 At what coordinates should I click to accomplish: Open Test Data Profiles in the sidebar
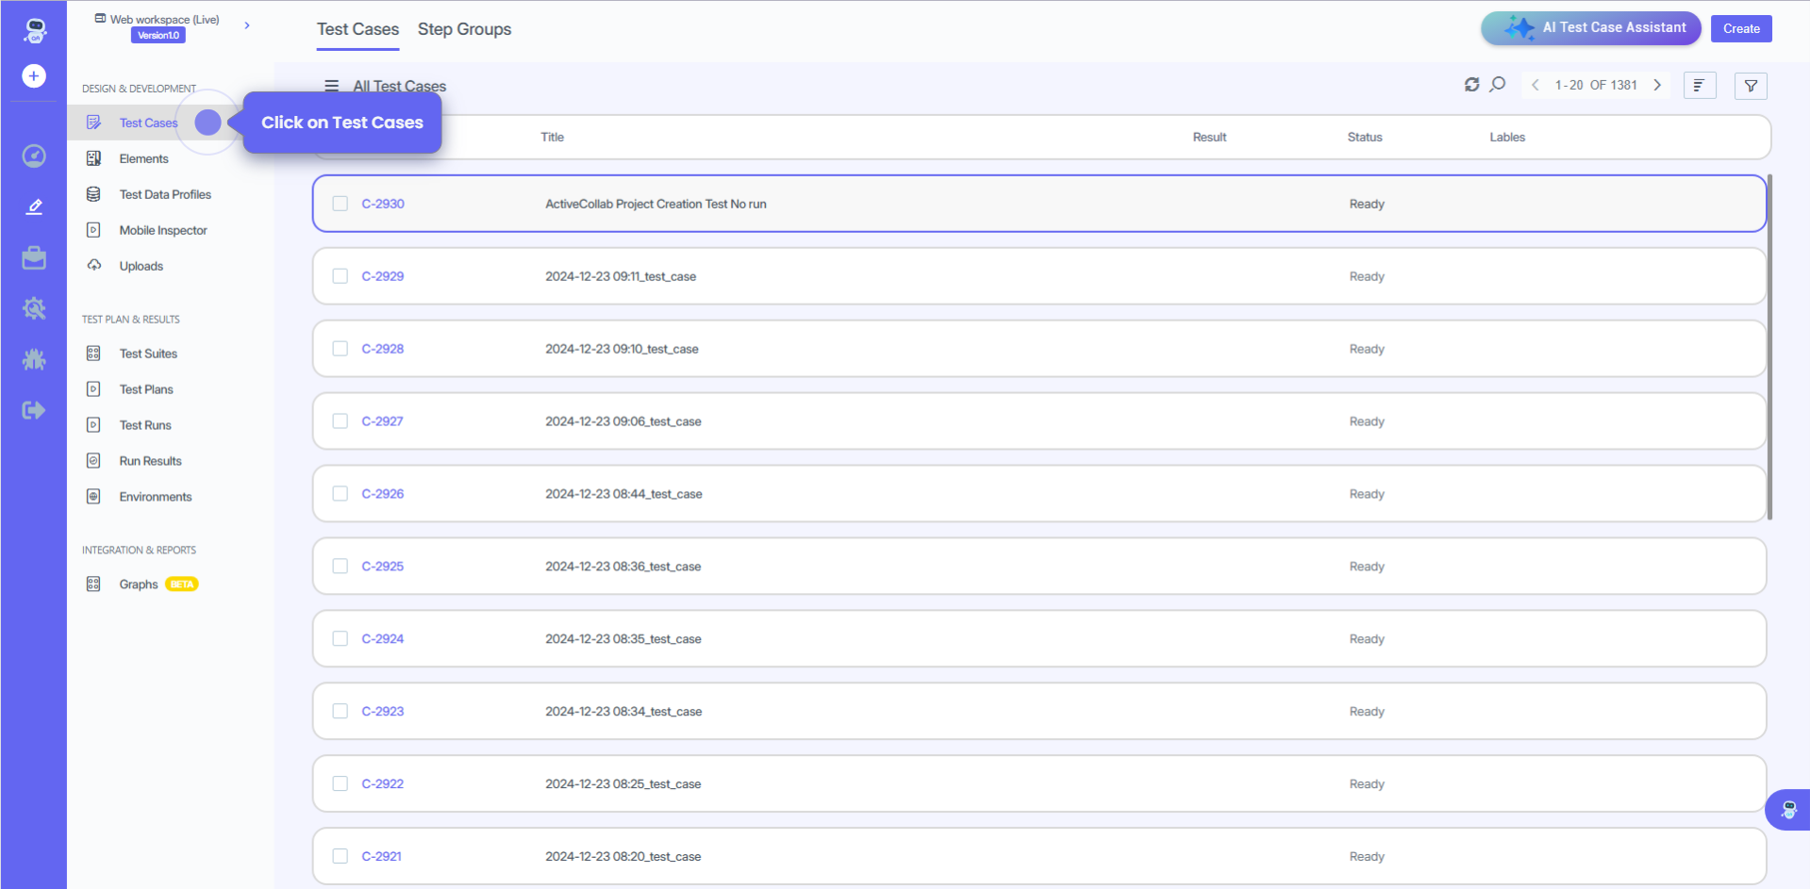pyautogui.click(x=165, y=194)
